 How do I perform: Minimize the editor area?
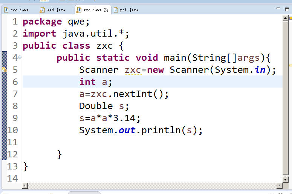278,8
